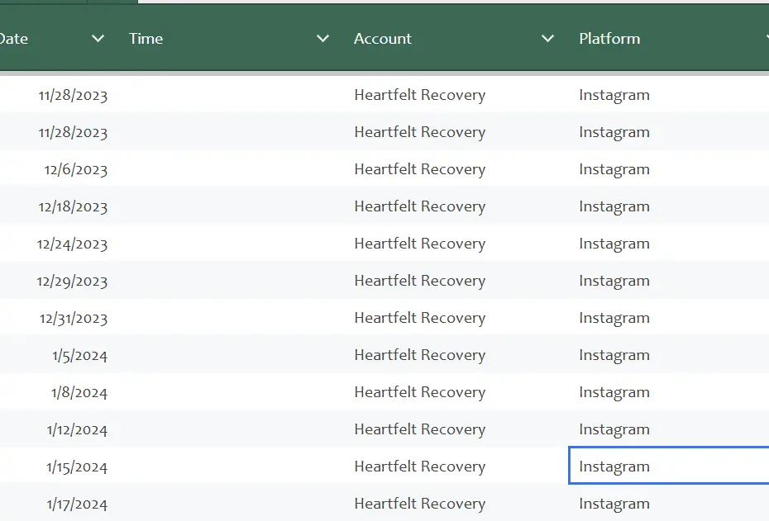Viewport: 769px width, 521px height.
Task: Select the Account column header label
Action: pos(383,38)
